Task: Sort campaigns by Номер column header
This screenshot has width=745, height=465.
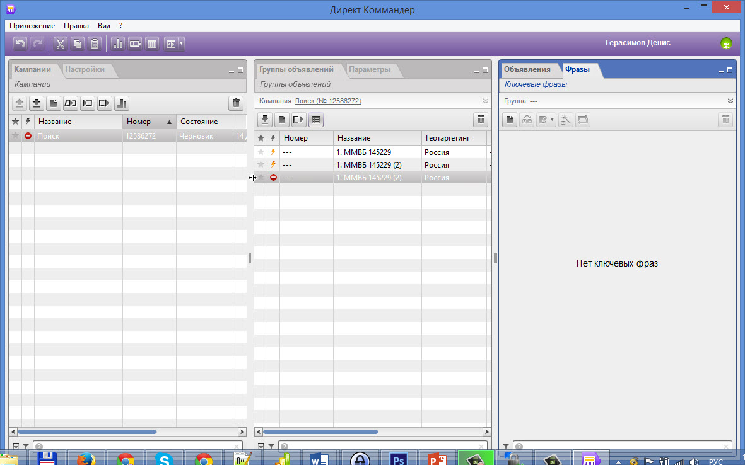Action: [x=148, y=122]
